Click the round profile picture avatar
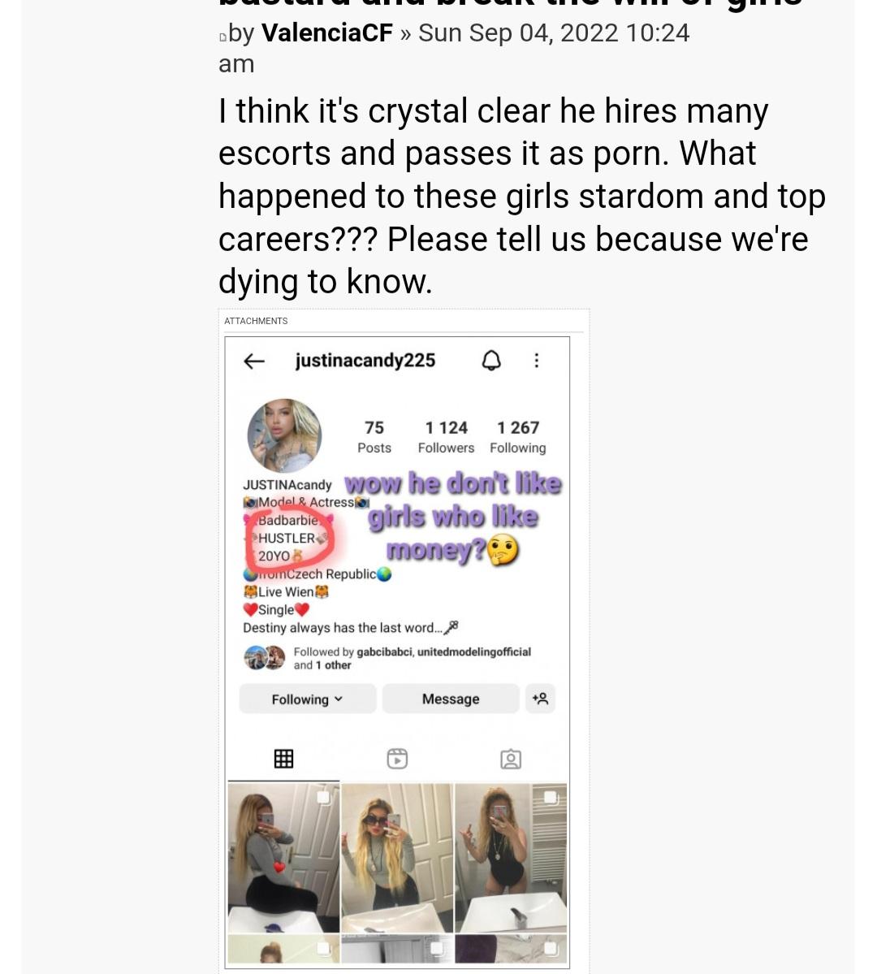This screenshot has width=877, height=974. tap(284, 436)
